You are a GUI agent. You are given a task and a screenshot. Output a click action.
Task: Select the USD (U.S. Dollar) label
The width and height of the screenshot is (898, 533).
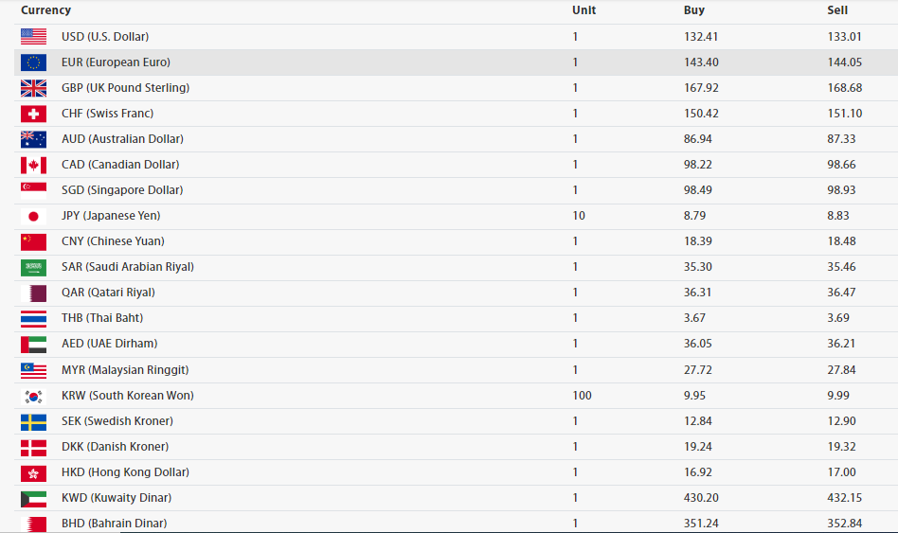tap(105, 37)
